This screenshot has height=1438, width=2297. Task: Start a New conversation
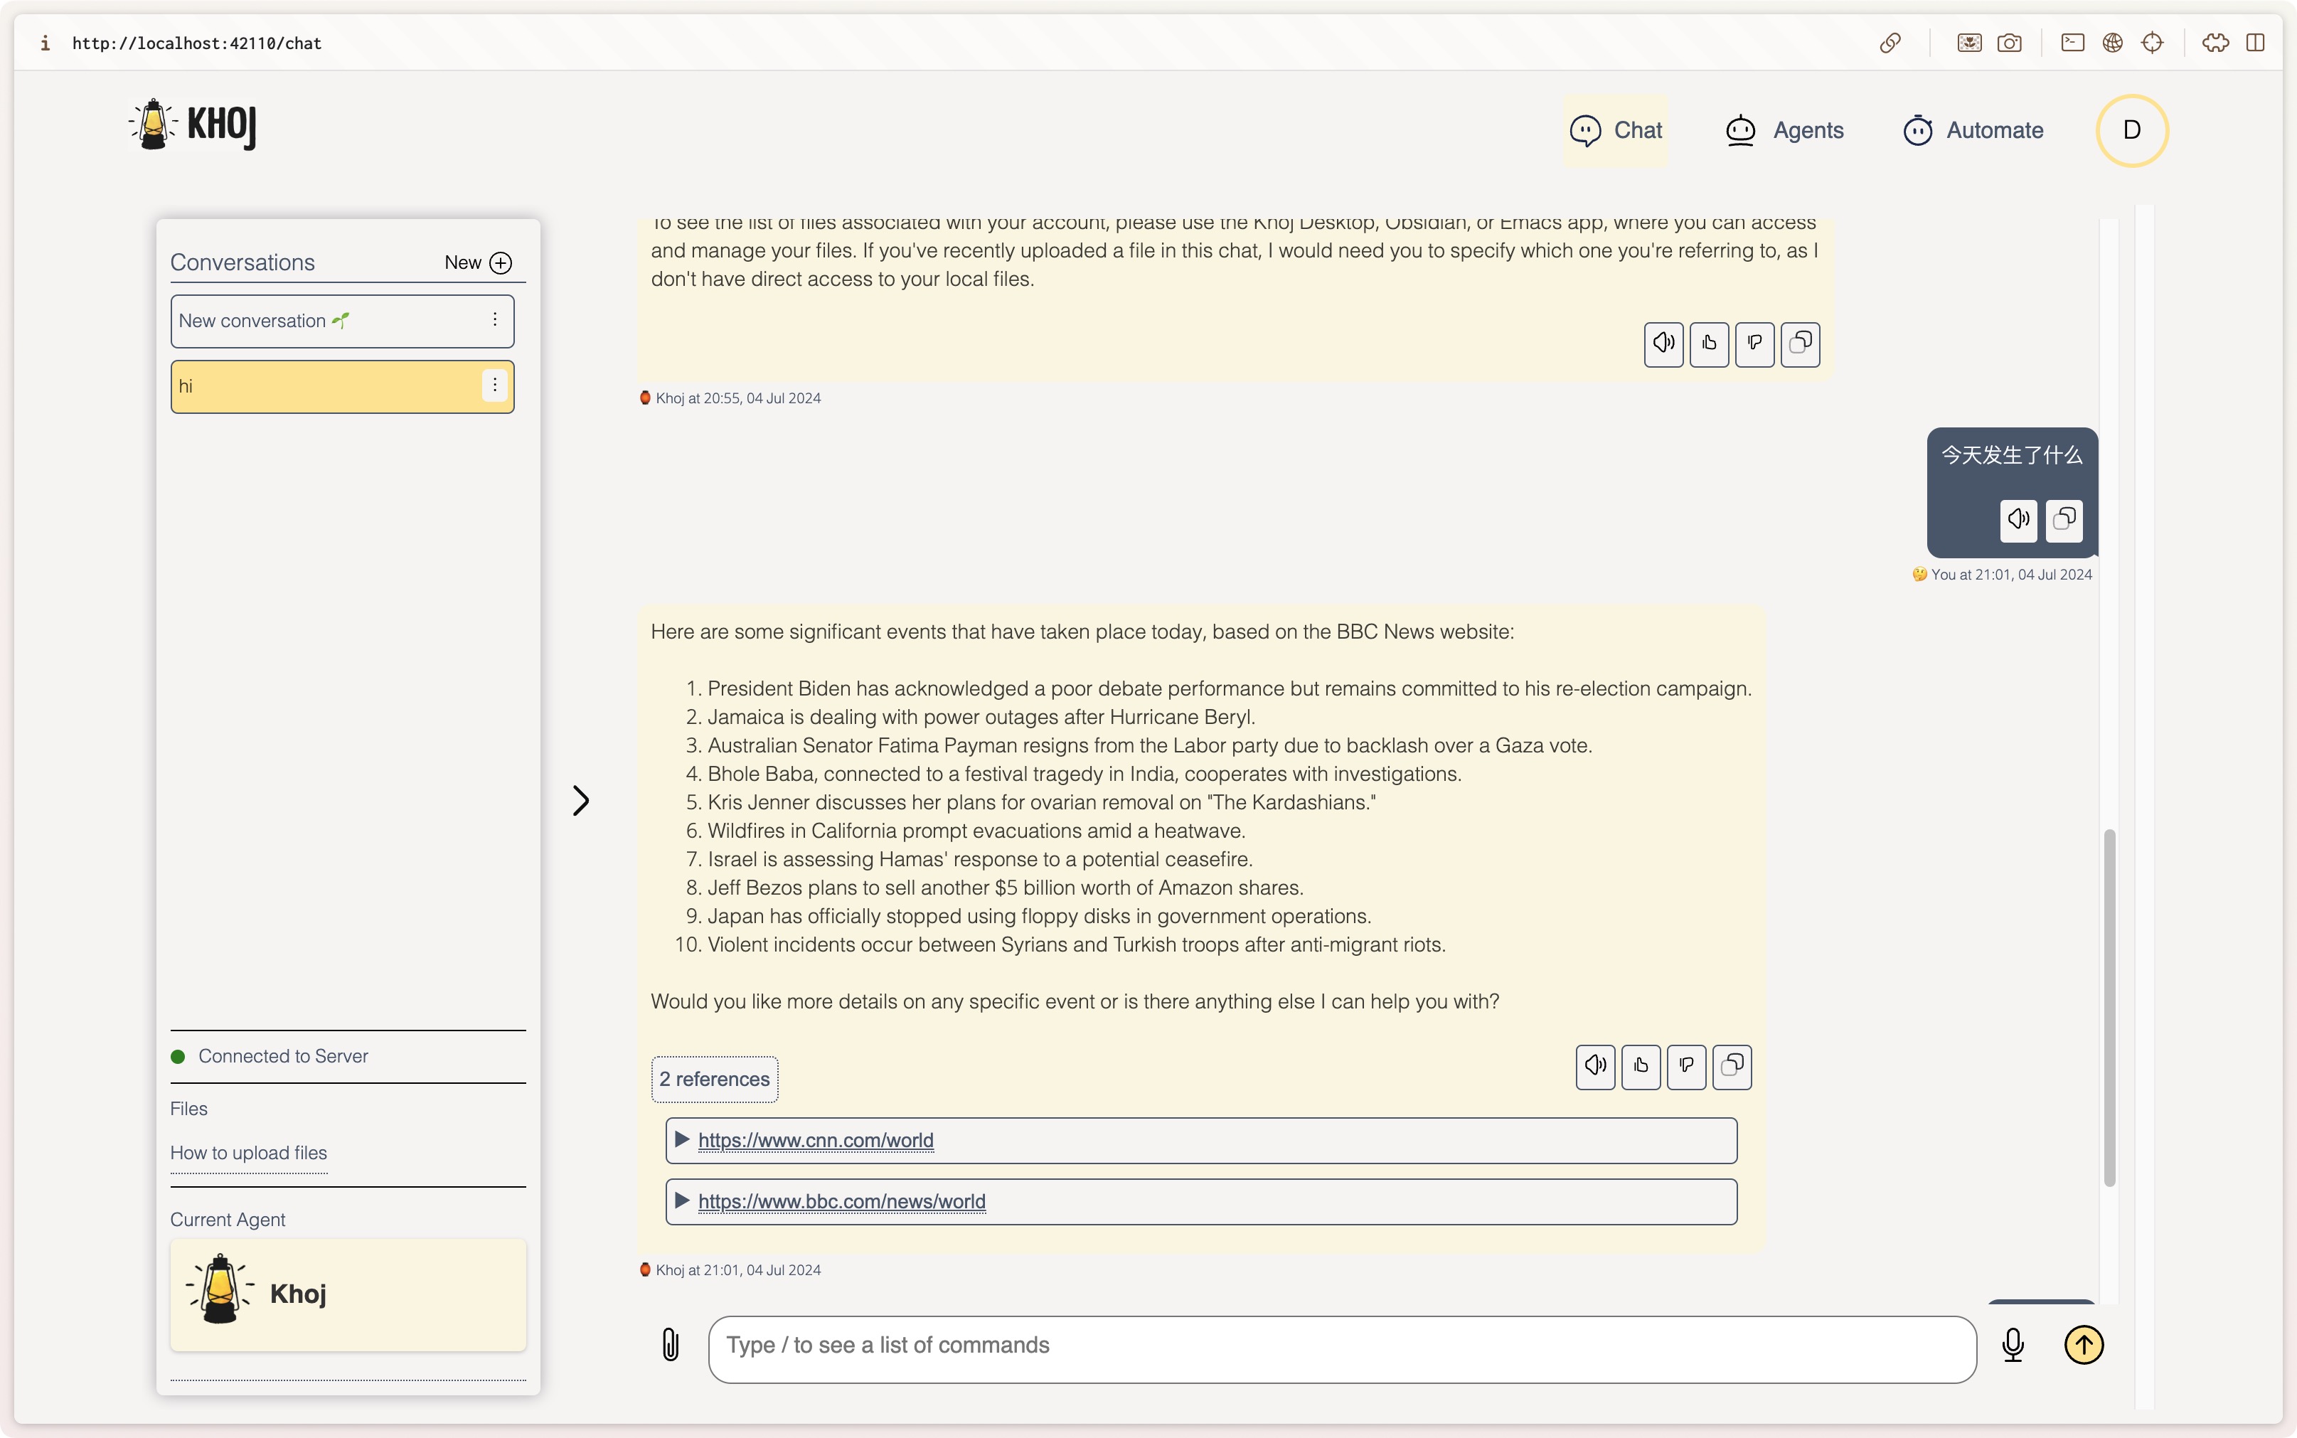coord(478,262)
